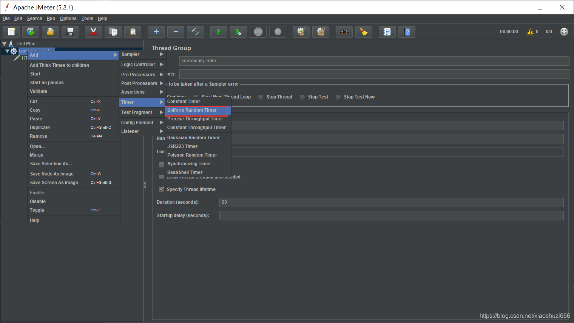Choose BeanShell Timer from submenu
The image size is (574, 323).
point(198,172)
